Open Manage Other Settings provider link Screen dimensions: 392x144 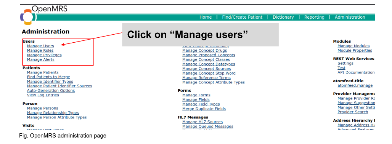(356, 107)
